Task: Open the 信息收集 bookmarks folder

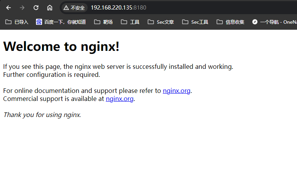Action: 230,22
